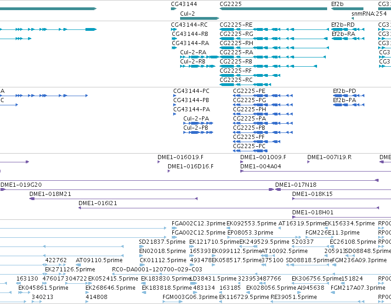Image resolution: width=391 pixels, height=304 pixels.
Task: Select EST FGA002C12.5prime
Action: tap(198, 233)
